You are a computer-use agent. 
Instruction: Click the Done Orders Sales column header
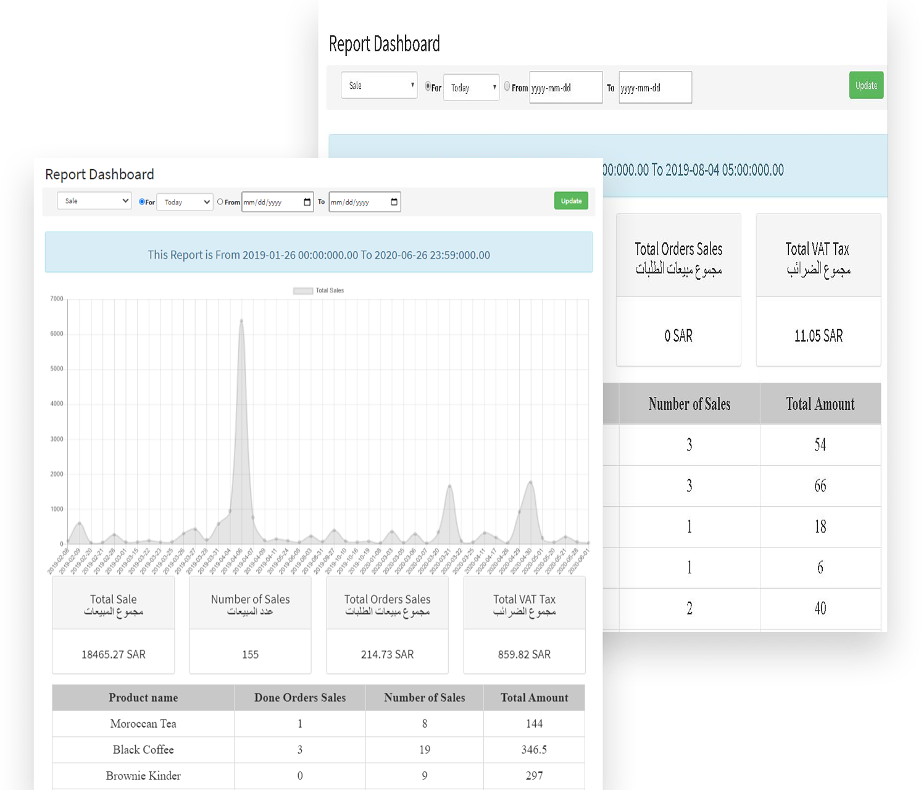click(300, 698)
